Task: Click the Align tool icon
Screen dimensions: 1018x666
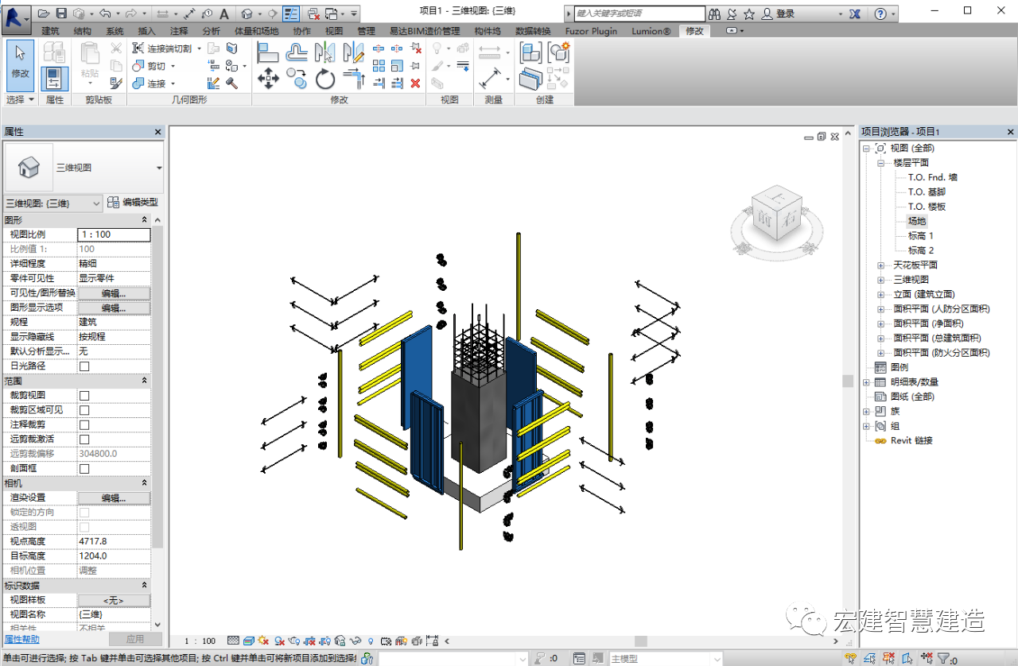Action: click(268, 53)
